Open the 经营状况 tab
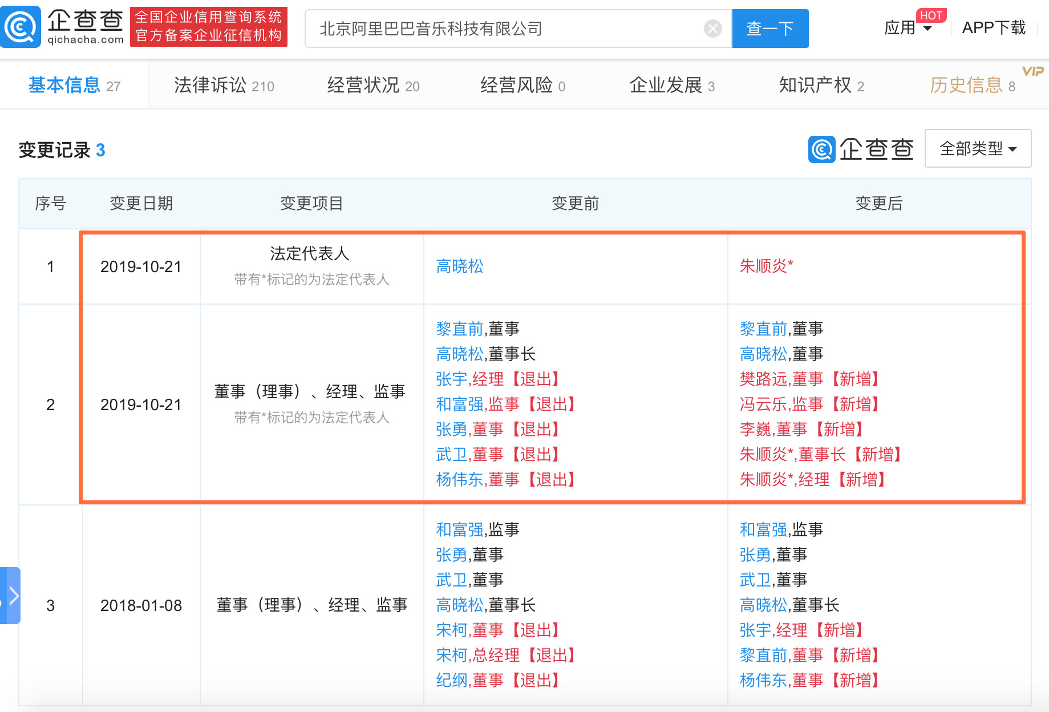Viewport: 1049px width, 712px height. [x=373, y=86]
